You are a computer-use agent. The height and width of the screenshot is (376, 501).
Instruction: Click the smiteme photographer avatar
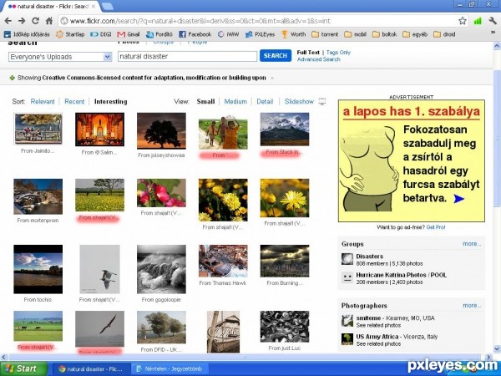[x=347, y=321]
